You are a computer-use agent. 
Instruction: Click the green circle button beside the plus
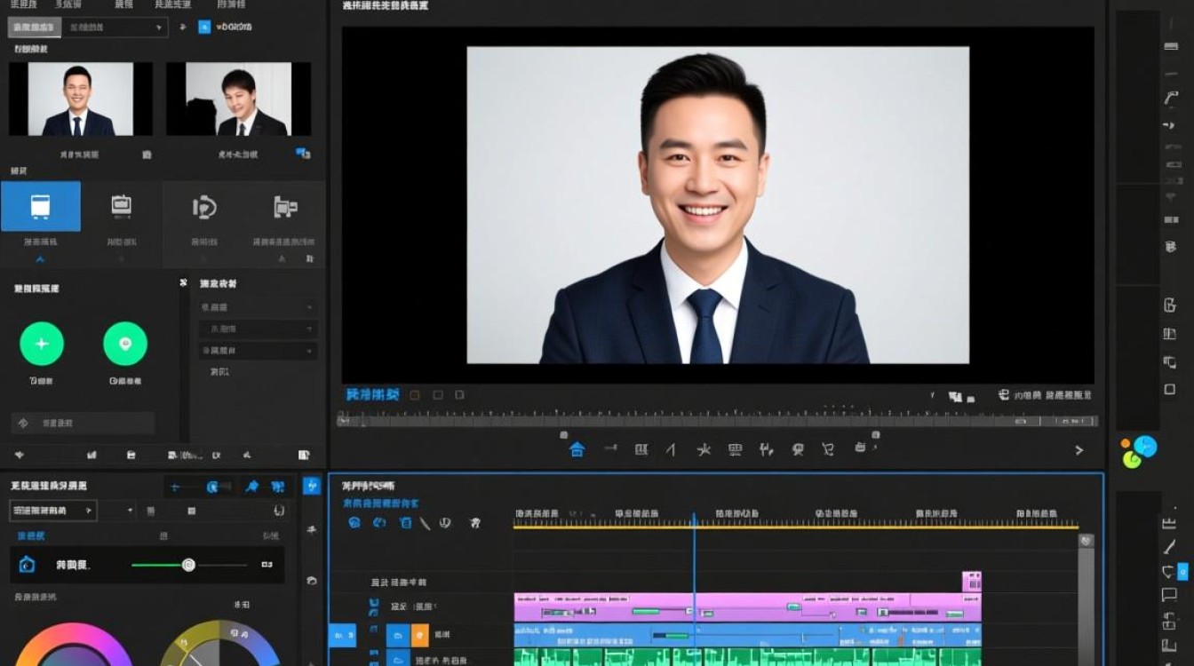point(125,344)
